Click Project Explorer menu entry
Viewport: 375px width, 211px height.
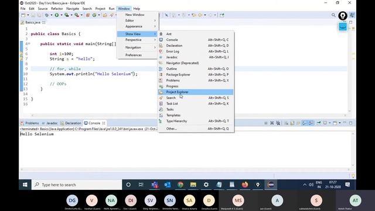(196, 92)
